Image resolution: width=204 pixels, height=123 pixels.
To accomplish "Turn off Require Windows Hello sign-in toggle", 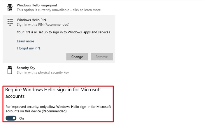I will (11, 118).
